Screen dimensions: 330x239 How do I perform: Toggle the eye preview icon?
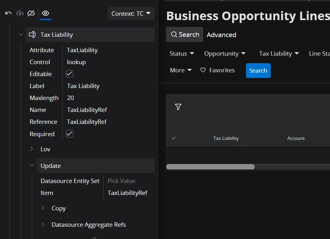click(x=46, y=13)
